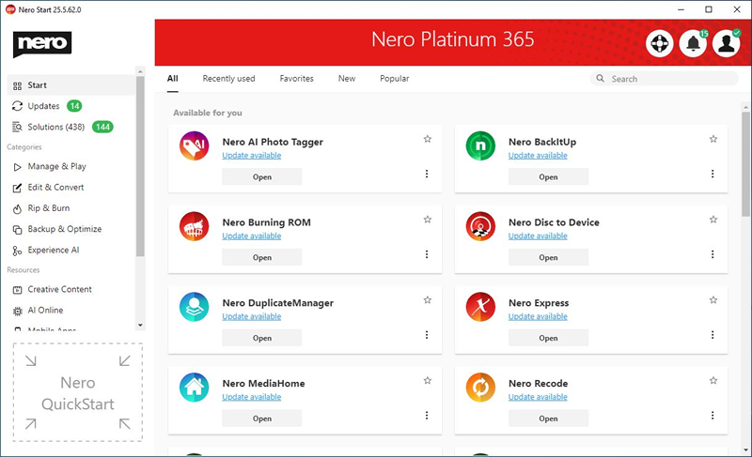Favorite Nero Express with star
The image size is (752, 457).
[713, 299]
